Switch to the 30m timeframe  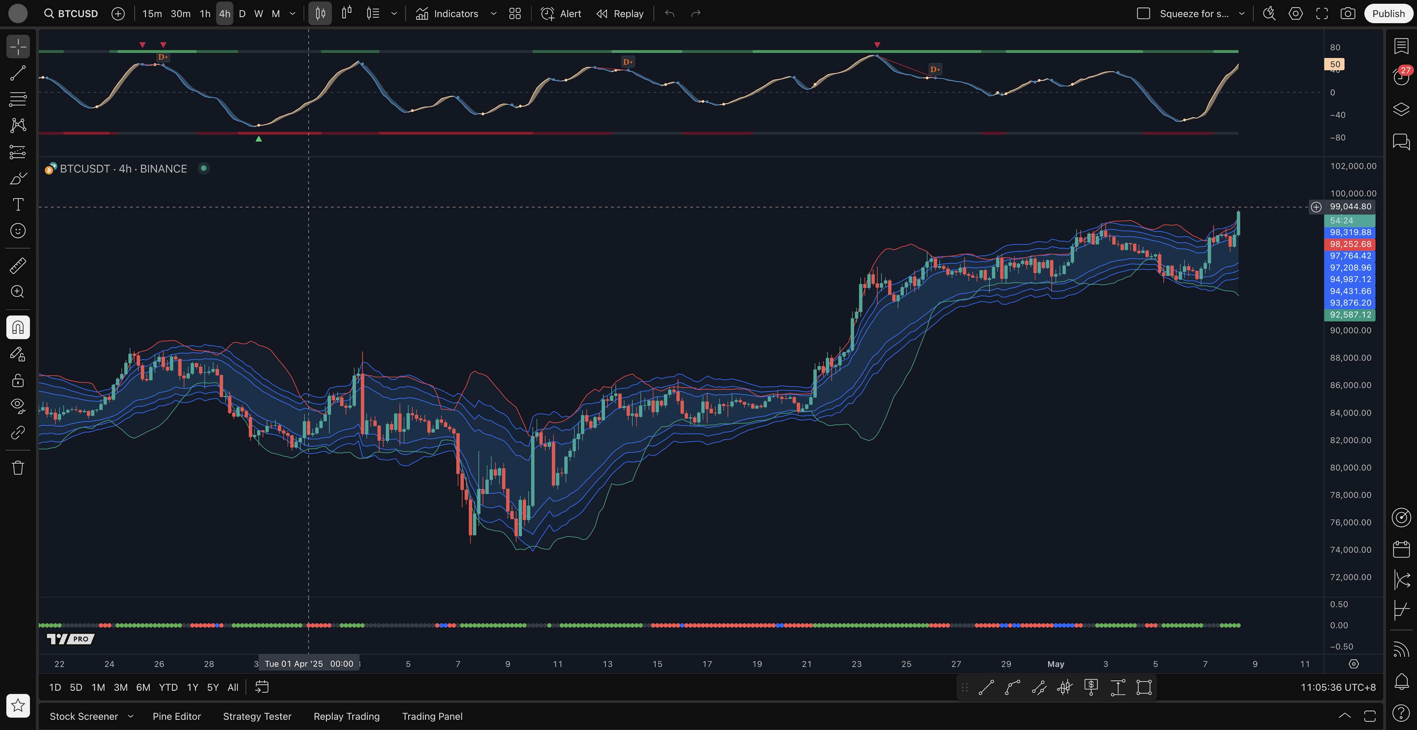point(180,14)
